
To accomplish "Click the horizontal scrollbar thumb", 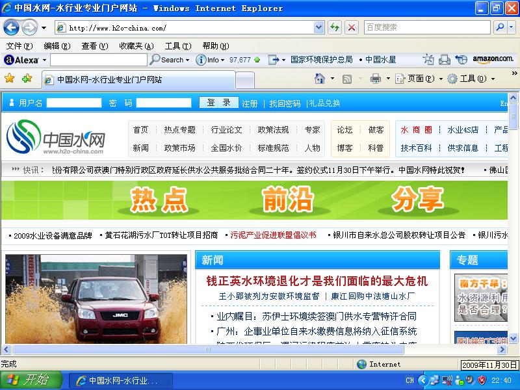I will (x=208, y=349).
